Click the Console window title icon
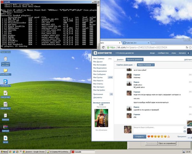This screenshot has height=154, width=192. click(2, 2)
